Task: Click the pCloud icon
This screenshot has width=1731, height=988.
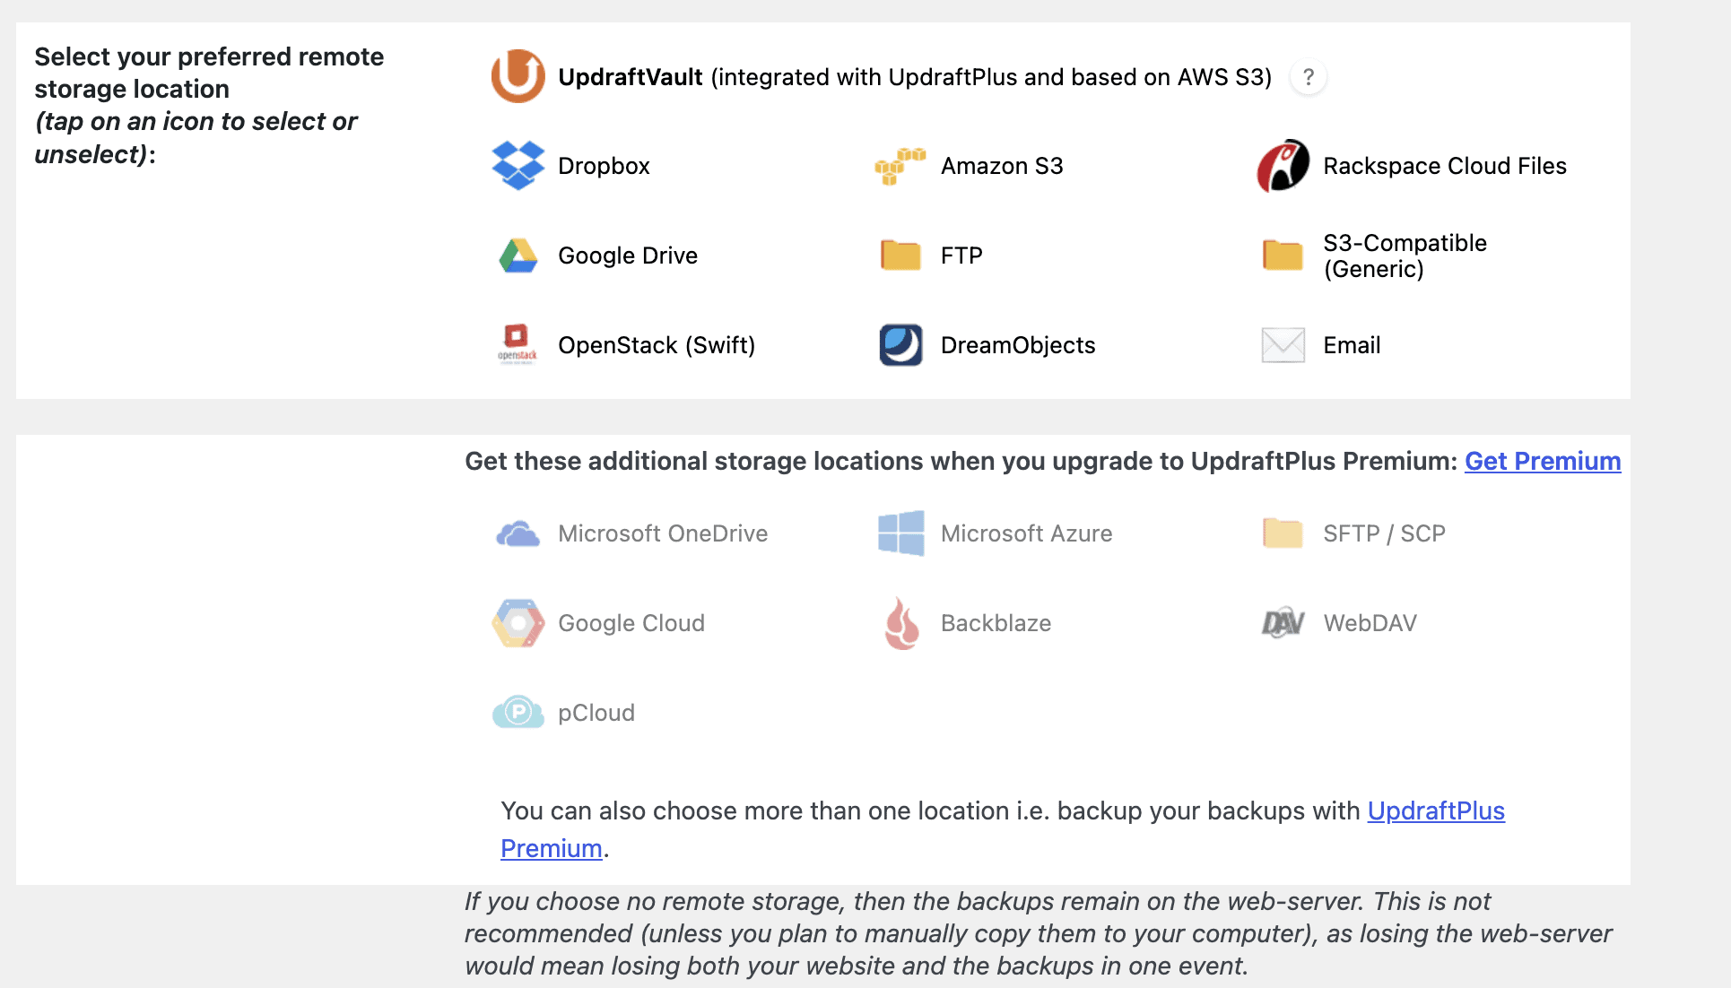Action: [518, 713]
